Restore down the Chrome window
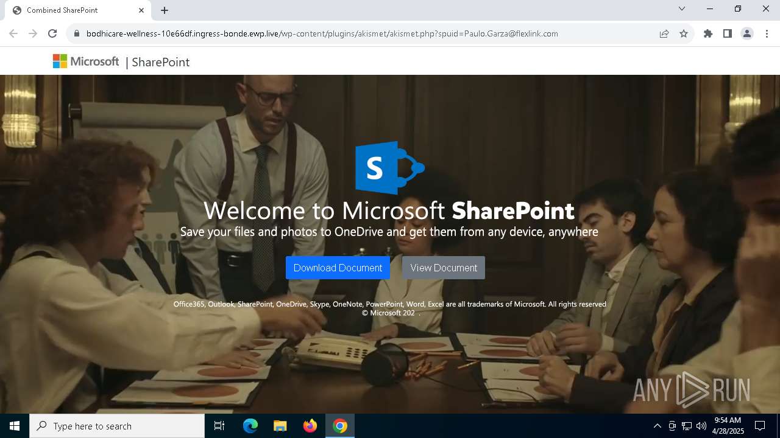 pyautogui.click(x=738, y=9)
